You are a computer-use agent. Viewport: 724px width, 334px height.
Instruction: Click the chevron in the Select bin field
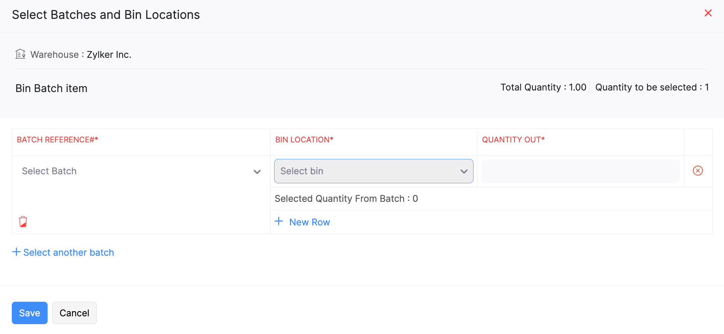(463, 171)
